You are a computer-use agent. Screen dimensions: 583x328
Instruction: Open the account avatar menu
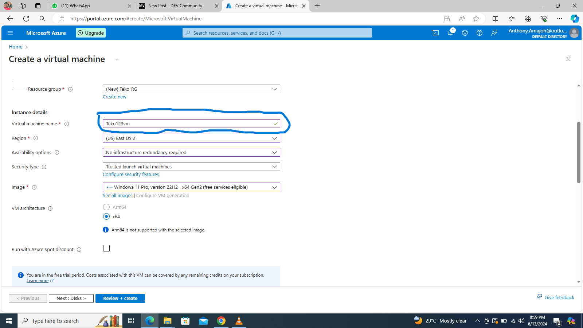[x=574, y=33]
